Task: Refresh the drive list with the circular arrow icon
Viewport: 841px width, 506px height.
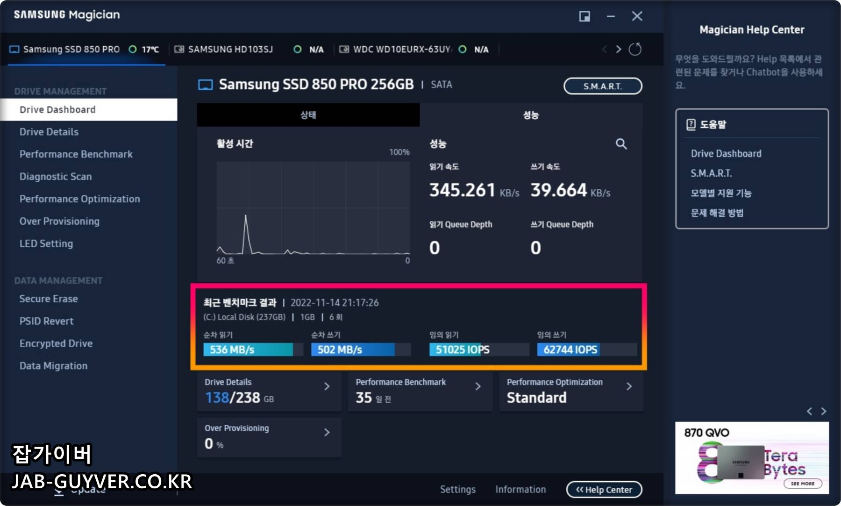Action: [x=635, y=49]
